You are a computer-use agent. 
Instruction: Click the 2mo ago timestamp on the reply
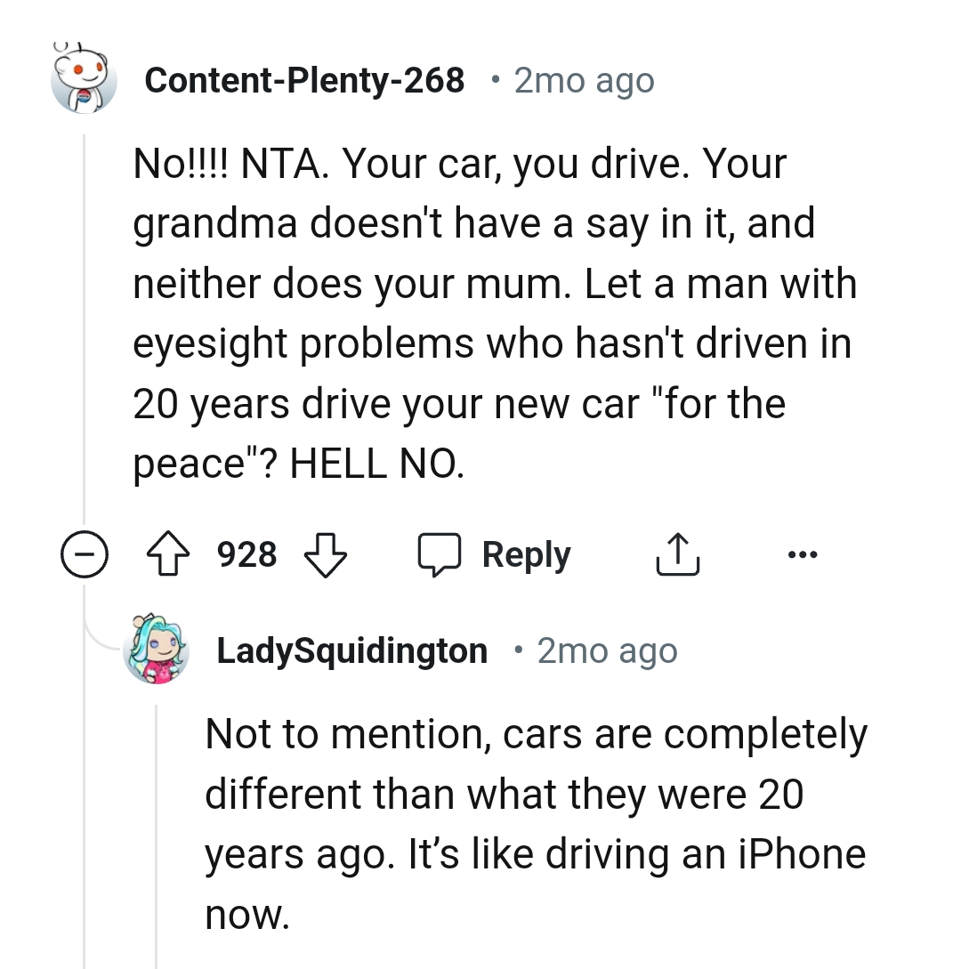[x=606, y=650]
